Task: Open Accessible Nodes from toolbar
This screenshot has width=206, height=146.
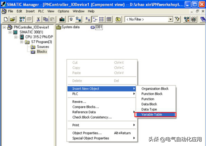Action: [x=22, y=19]
